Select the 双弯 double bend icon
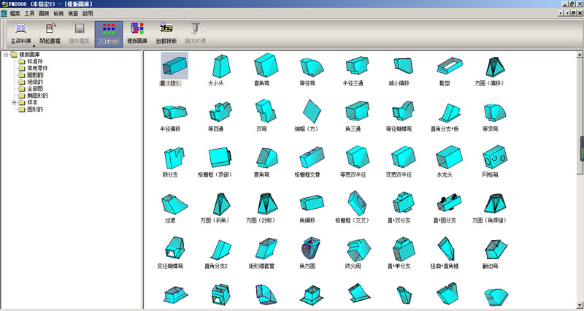The width and height of the screenshot is (584, 311). point(266,111)
